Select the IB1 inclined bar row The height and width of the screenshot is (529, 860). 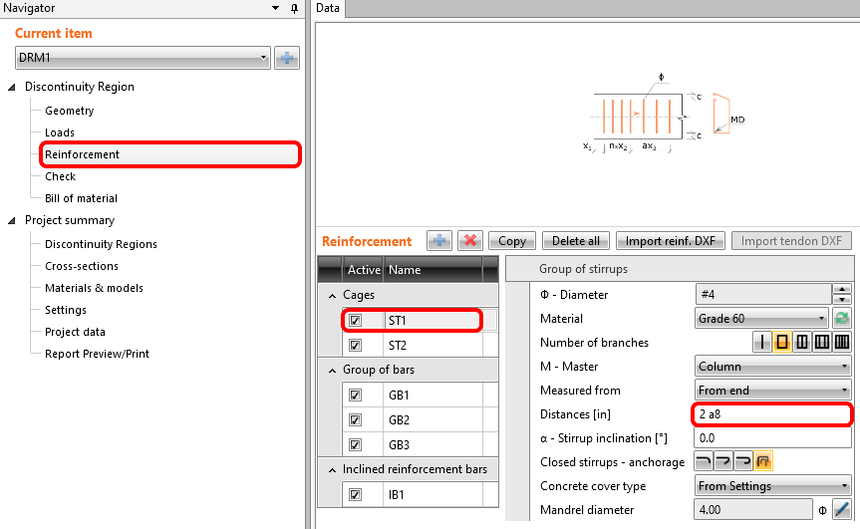pos(421,494)
